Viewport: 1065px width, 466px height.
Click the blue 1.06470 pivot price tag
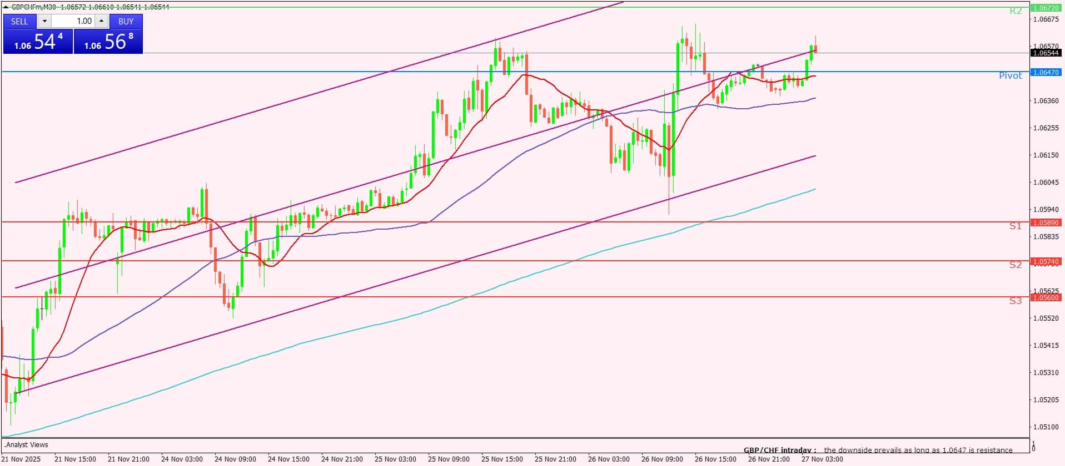(1046, 72)
